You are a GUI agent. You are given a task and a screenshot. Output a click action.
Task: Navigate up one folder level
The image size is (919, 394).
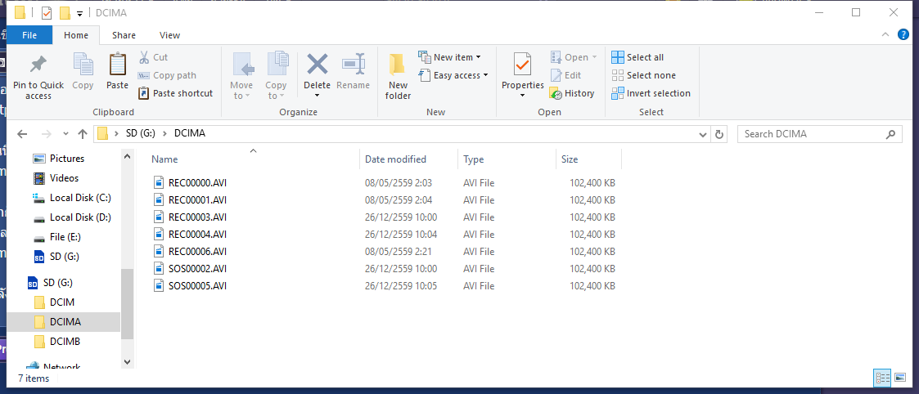[83, 134]
